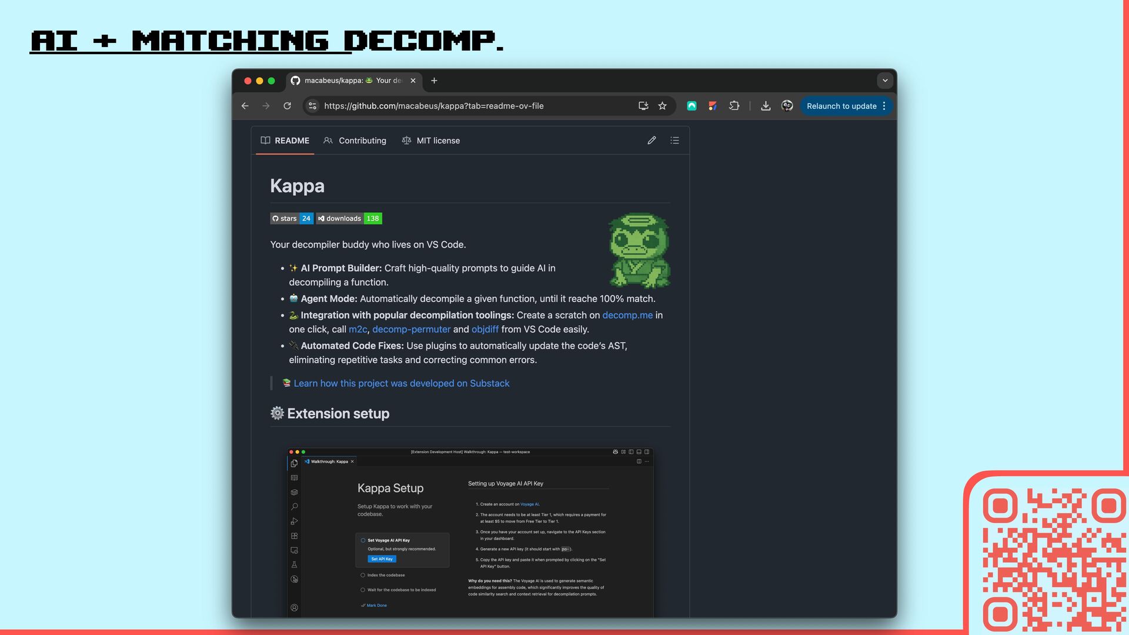1129x635 pixels.
Task: Go back with the back arrow
Action: pyautogui.click(x=245, y=106)
